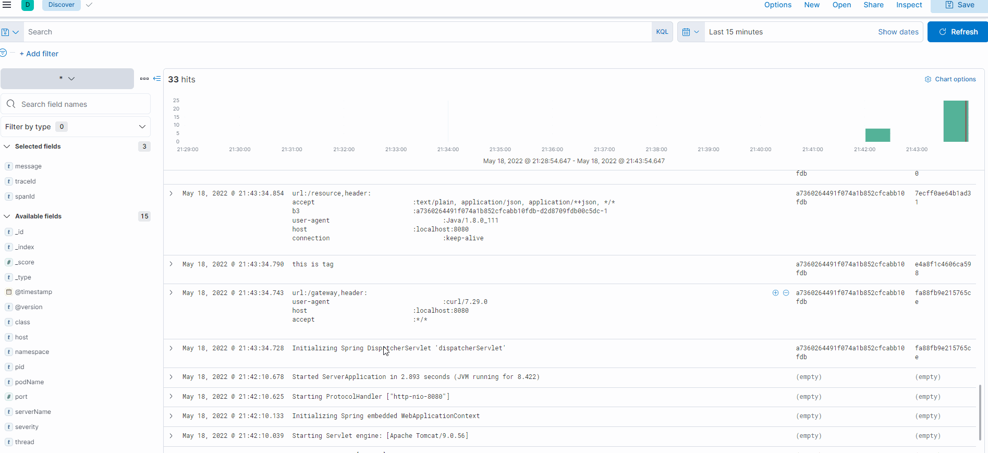The width and height of the screenshot is (988, 453).
Task: Click the thread field in Available fields
Action: click(25, 442)
